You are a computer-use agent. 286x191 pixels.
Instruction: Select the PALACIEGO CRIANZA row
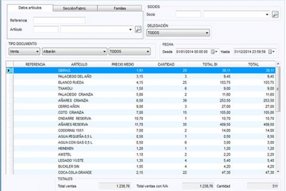coord(144,95)
